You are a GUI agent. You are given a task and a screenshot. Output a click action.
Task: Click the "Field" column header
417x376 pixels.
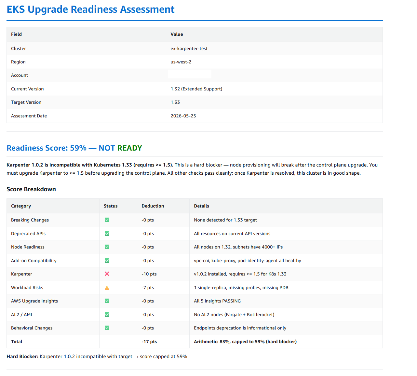pyautogui.click(x=16, y=34)
